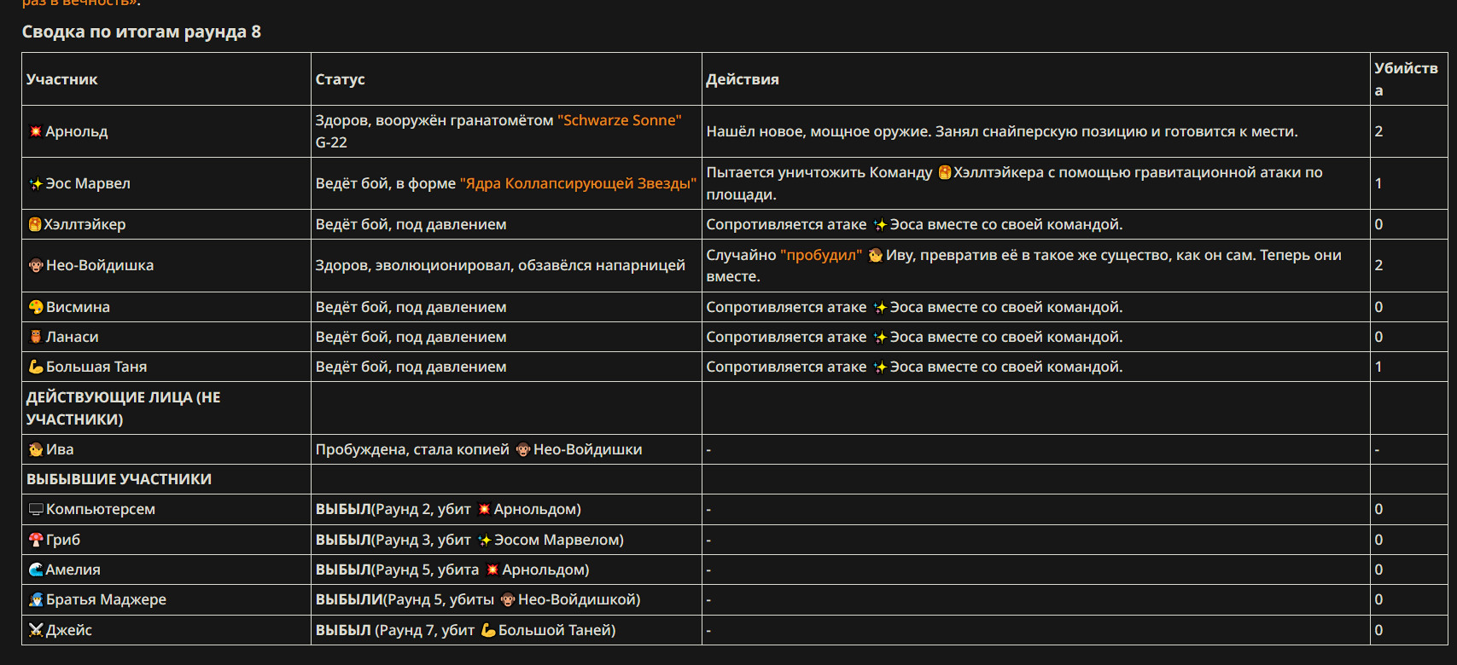
Task: Click the explosion emoji in Компьютерсем's status cell
Action: coord(484,509)
